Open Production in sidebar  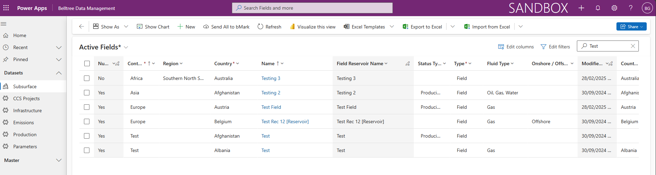(x=33, y=135)
